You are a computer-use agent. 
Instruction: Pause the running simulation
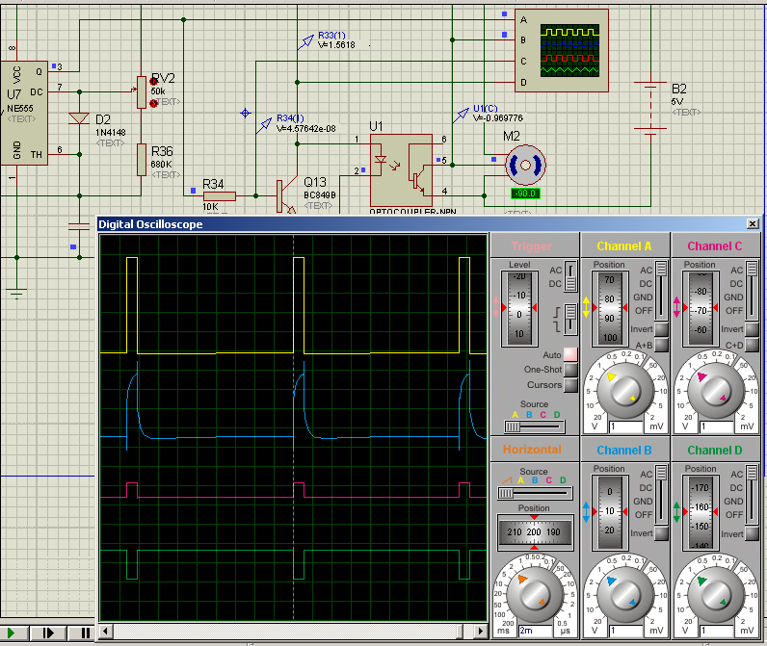pyautogui.click(x=85, y=633)
